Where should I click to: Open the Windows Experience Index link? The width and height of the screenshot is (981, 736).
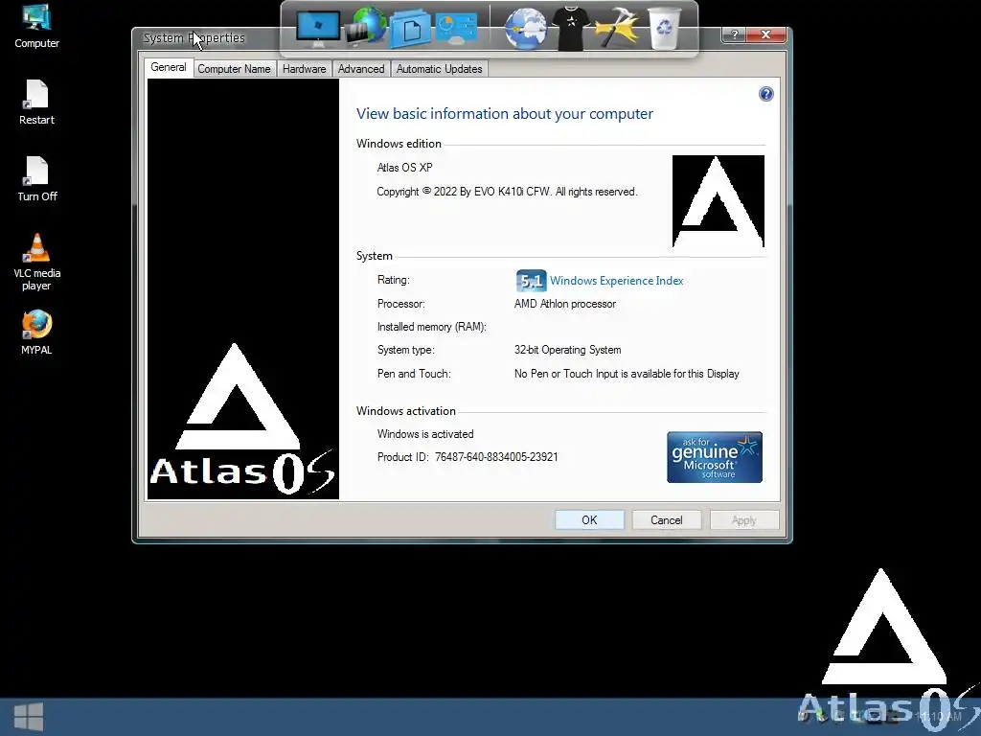[616, 281]
